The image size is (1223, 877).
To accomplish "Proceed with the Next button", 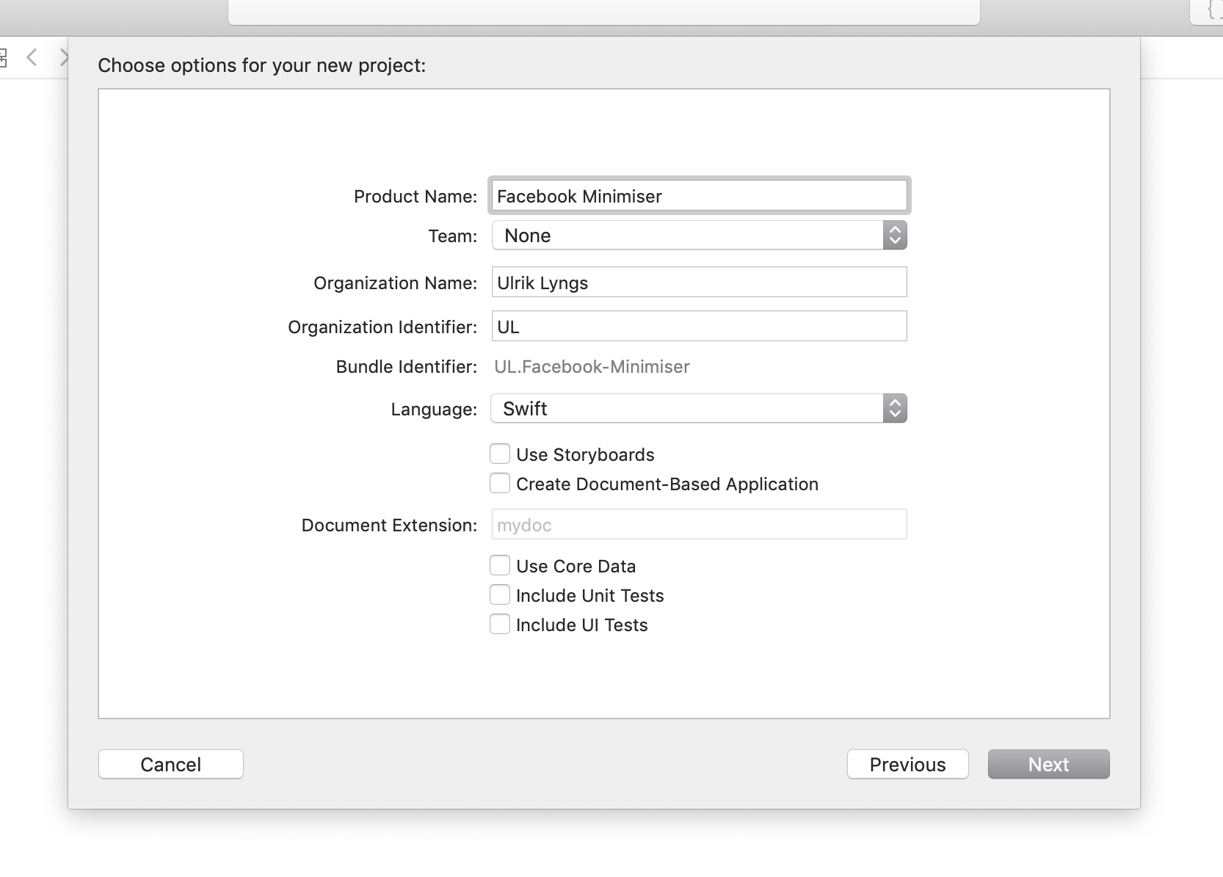I will click(1049, 764).
